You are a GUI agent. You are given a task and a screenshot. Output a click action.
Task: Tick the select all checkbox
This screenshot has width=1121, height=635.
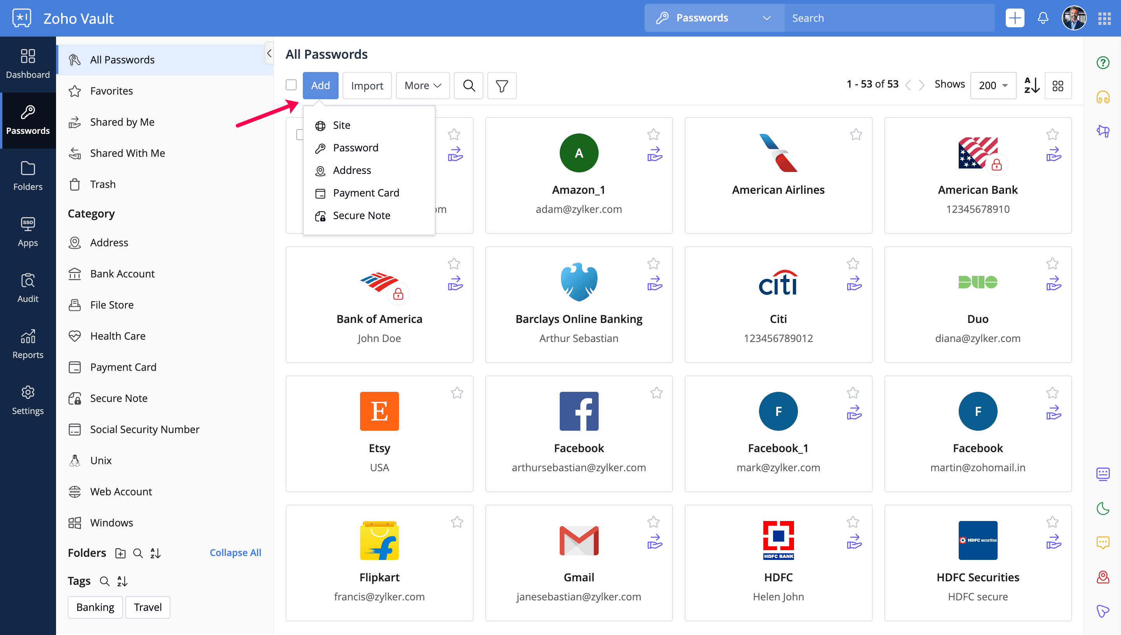[x=291, y=85]
